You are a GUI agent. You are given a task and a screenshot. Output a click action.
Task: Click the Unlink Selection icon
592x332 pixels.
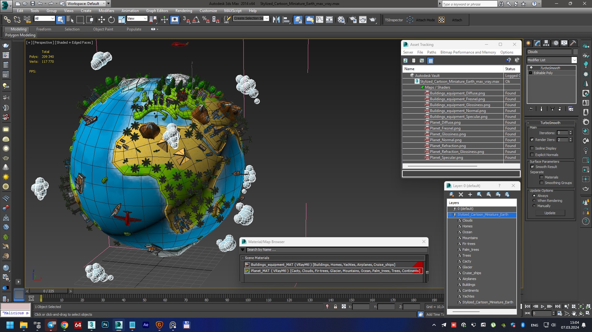[17, 20]
